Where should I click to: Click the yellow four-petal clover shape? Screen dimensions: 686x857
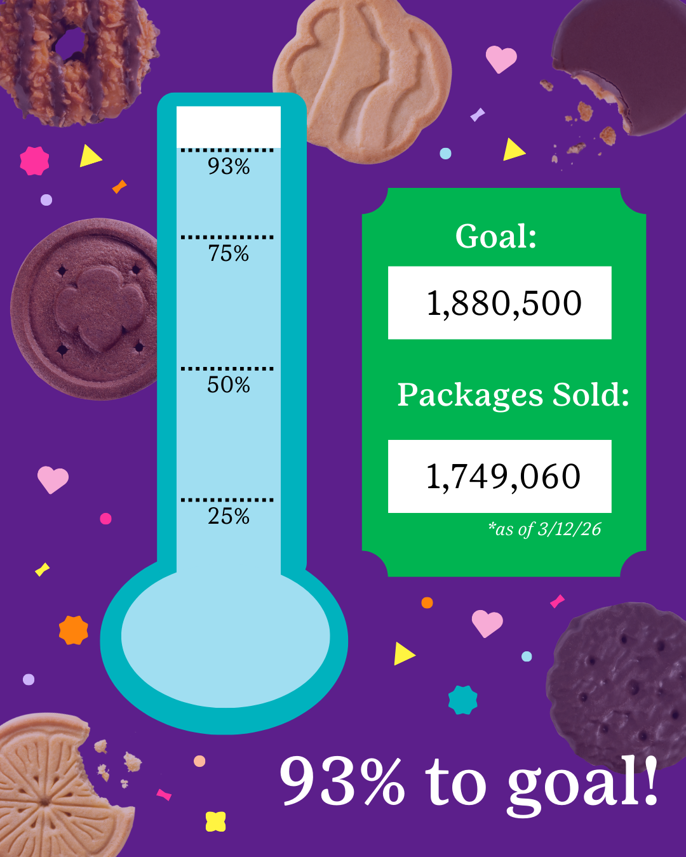click(216, 821)
